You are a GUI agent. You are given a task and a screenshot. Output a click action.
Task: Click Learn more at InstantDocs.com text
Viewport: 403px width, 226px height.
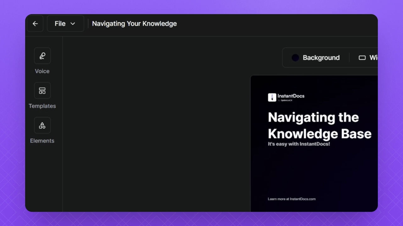point(291,199)
